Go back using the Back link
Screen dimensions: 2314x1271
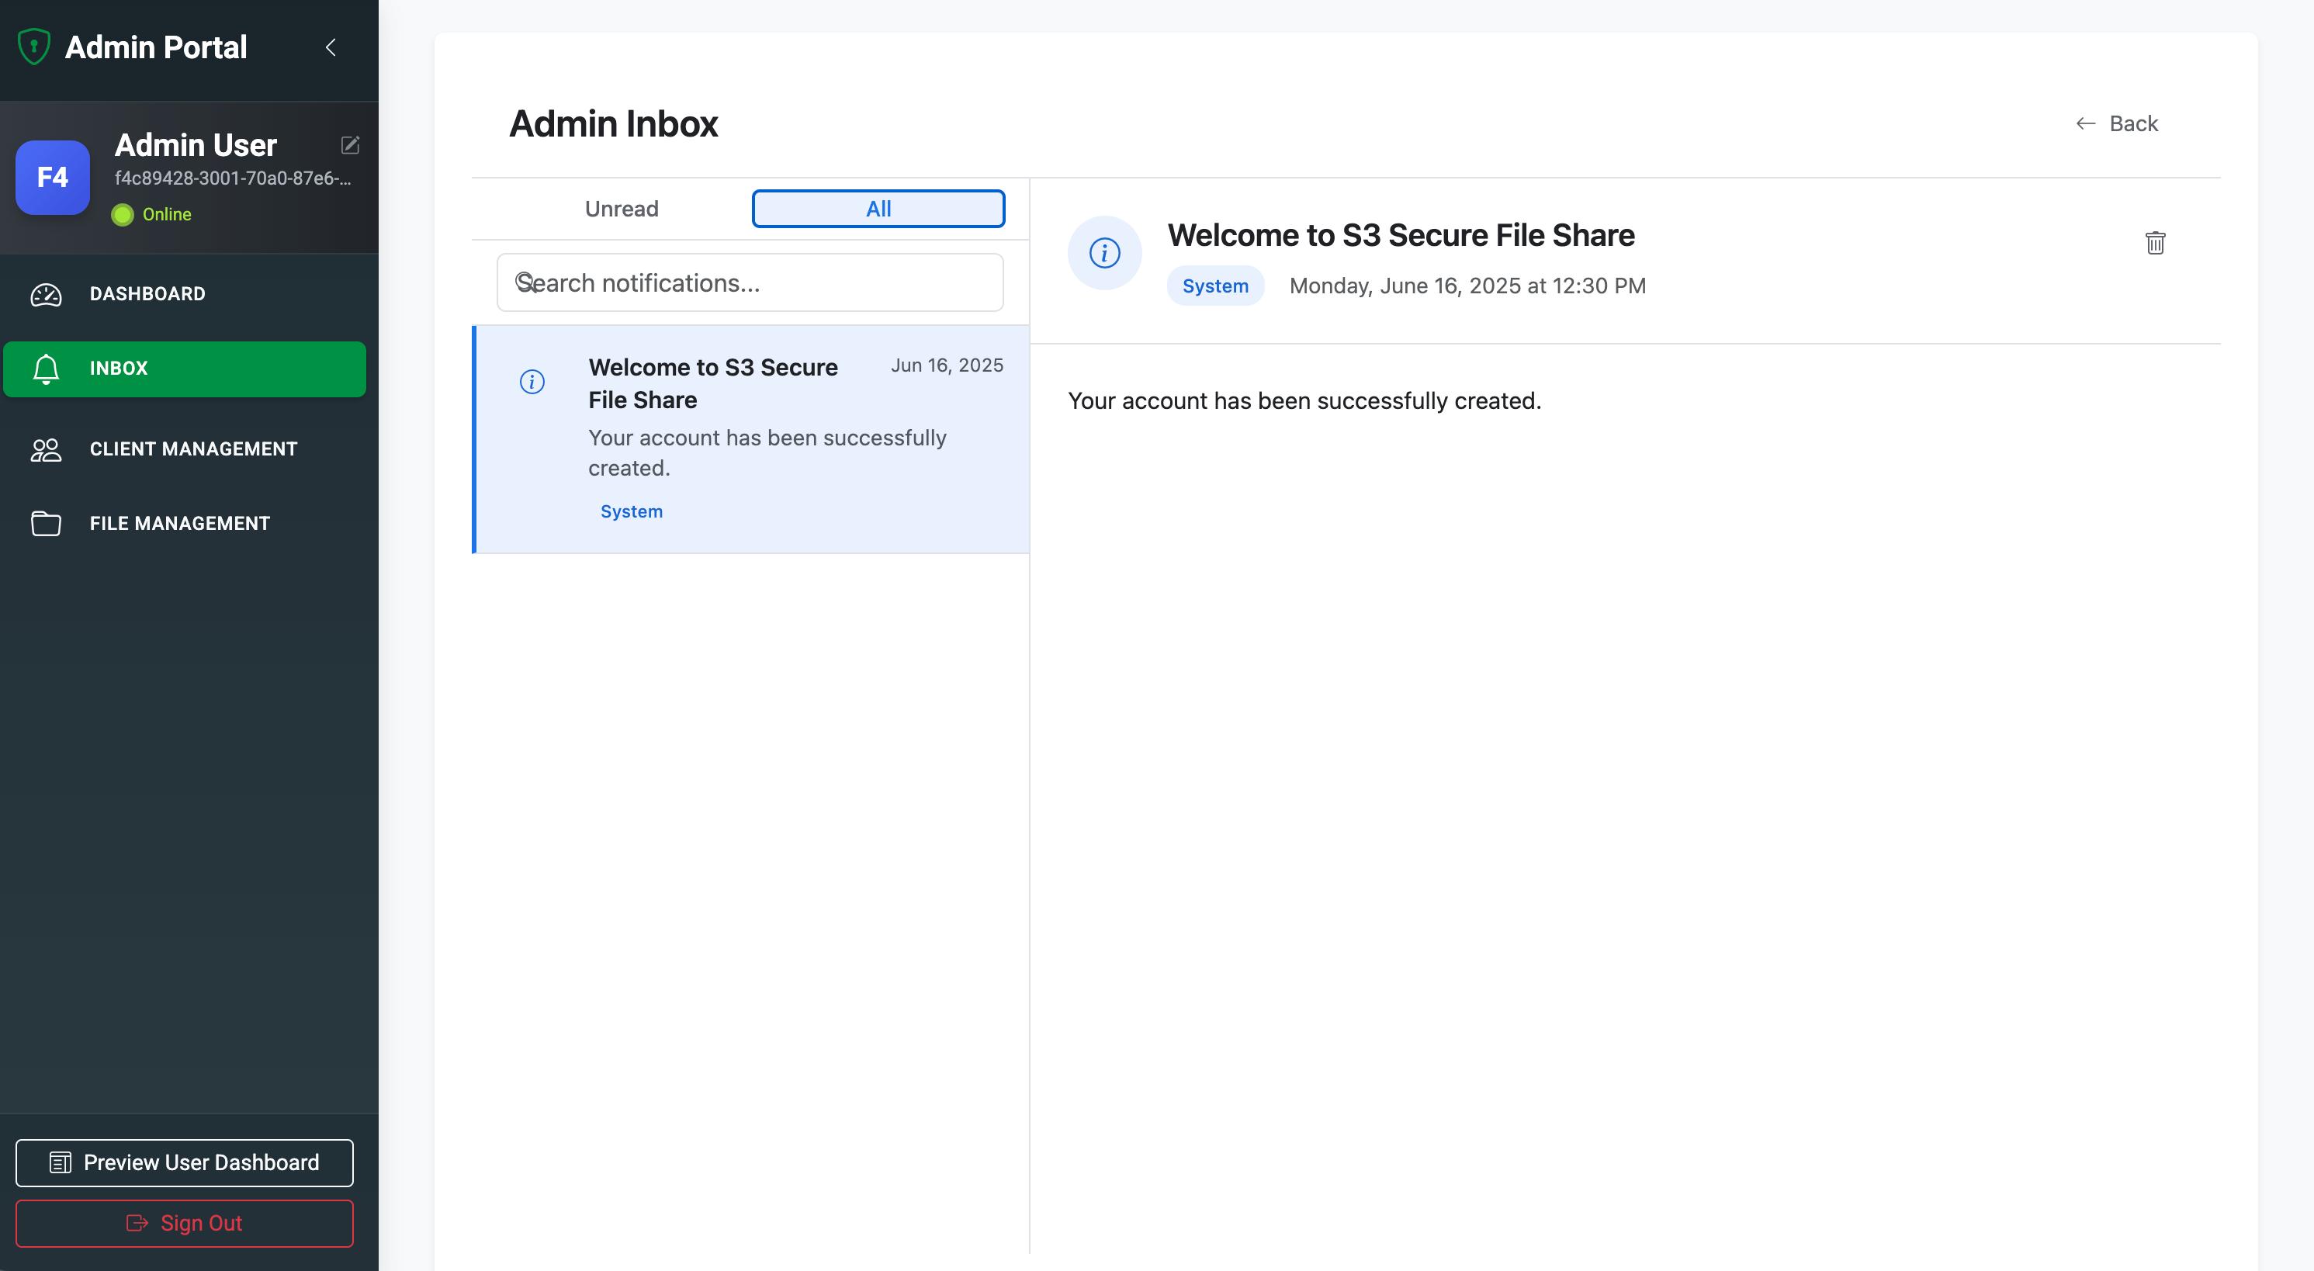pyautogui.click(x=2117, y=123)
